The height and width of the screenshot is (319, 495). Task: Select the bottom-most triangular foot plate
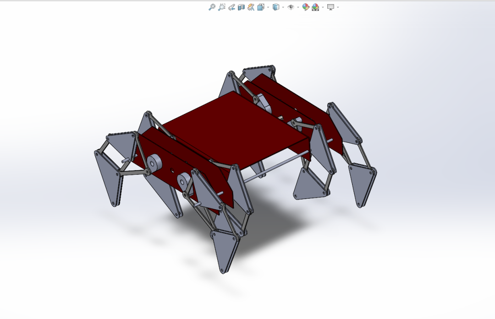point(224,251)
